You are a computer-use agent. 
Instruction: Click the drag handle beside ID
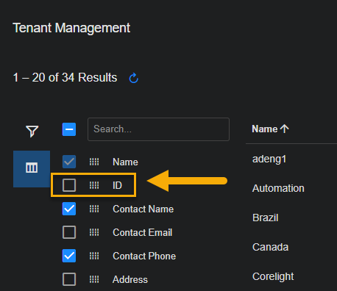(x=94, y=185)
